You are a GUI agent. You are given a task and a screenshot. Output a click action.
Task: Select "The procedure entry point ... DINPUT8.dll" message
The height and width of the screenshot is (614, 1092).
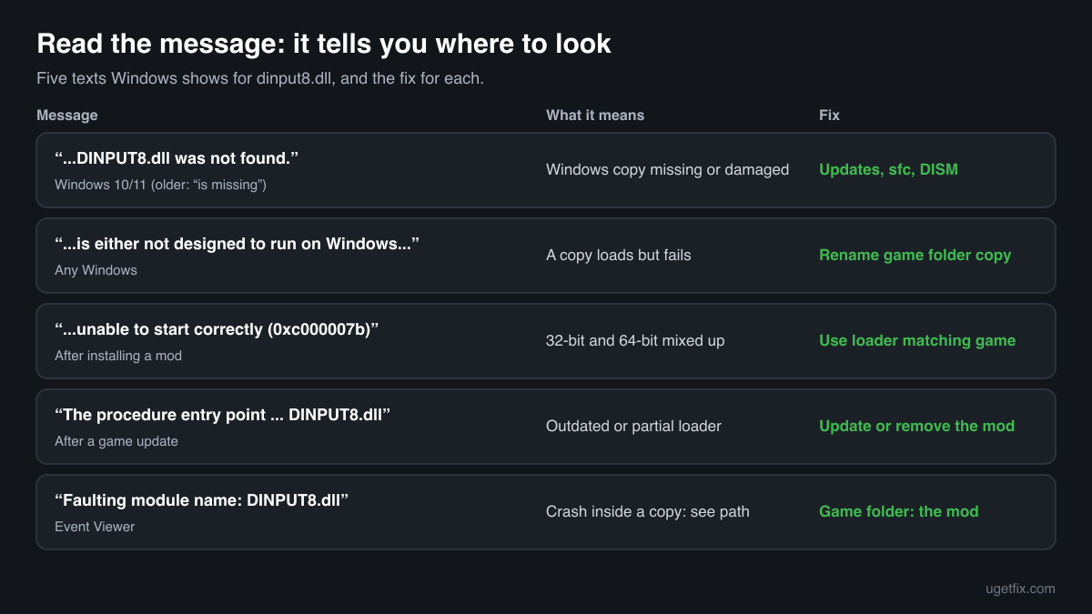(x=223, y=415)
